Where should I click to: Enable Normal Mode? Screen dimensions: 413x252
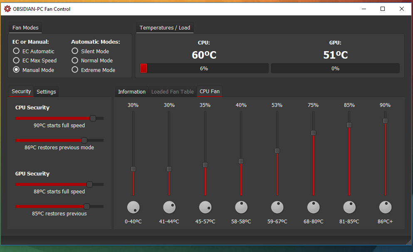pos(75,61)
